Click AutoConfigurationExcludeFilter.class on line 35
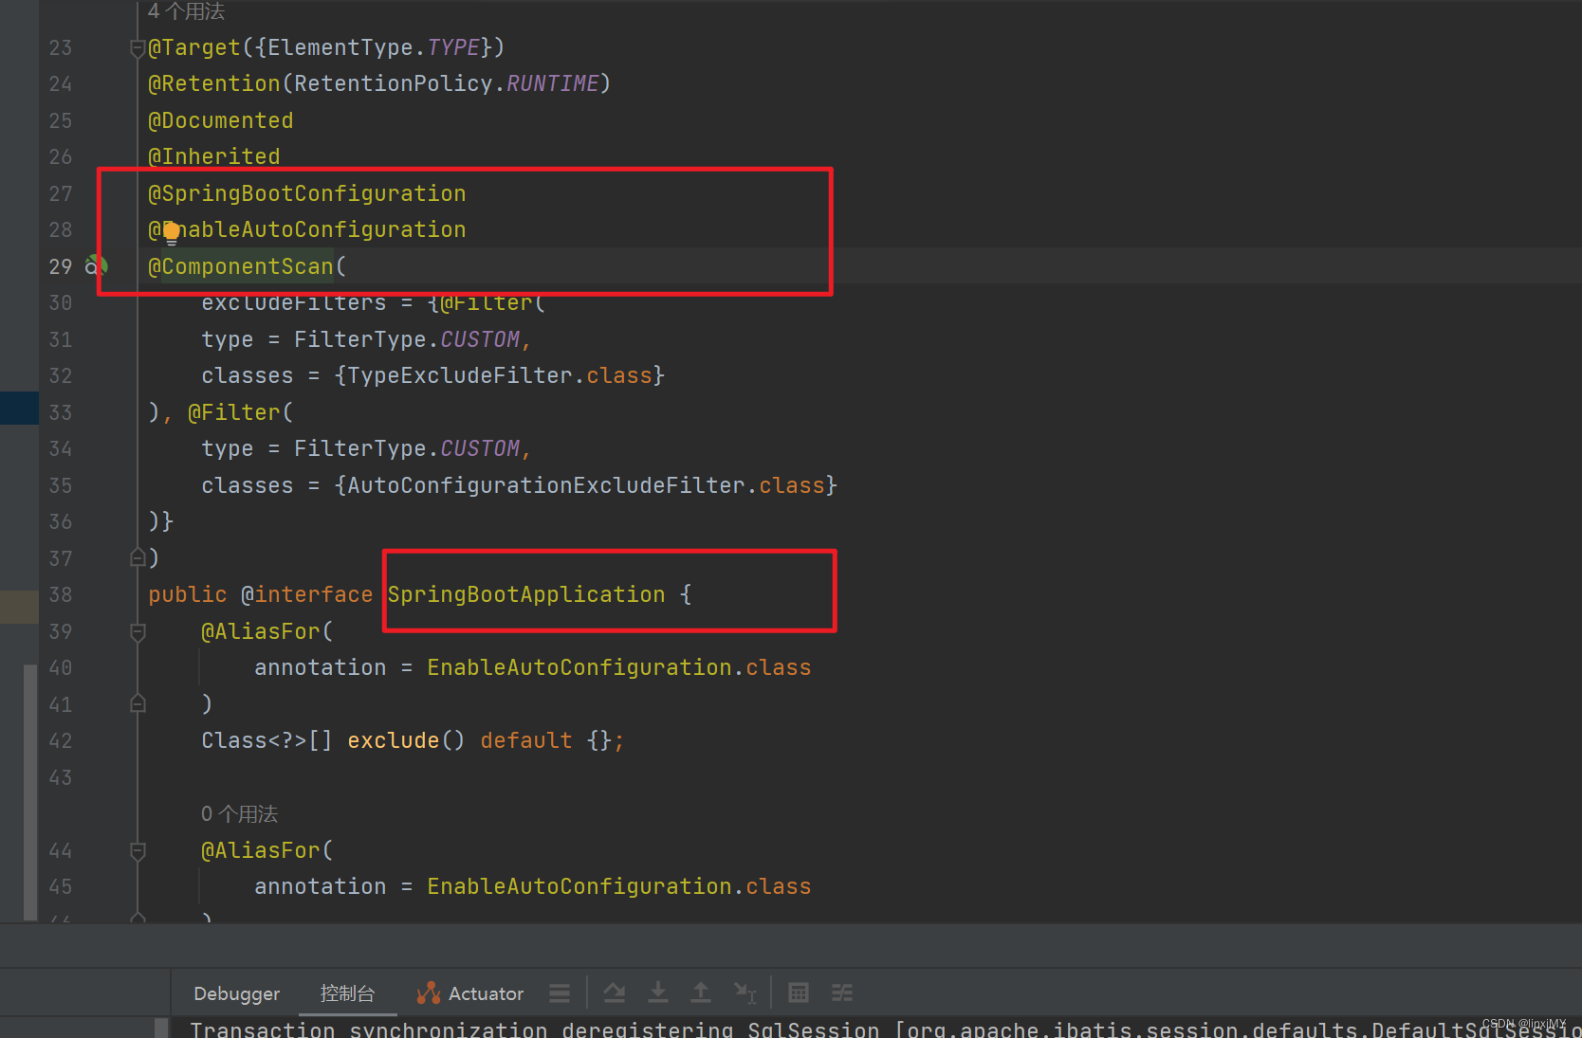The height and width of the screenshot is (1038, 1582). tap(586, 485)
